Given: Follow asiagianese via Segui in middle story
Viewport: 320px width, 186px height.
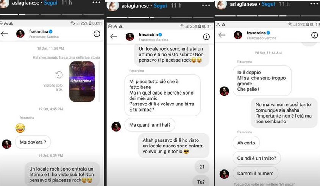Looking at the screenshot, I should click(x=160, y=6).
